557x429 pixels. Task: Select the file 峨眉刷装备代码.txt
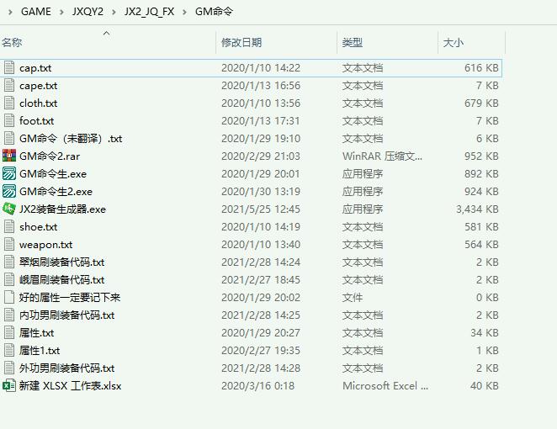click(x=61, y=280)
